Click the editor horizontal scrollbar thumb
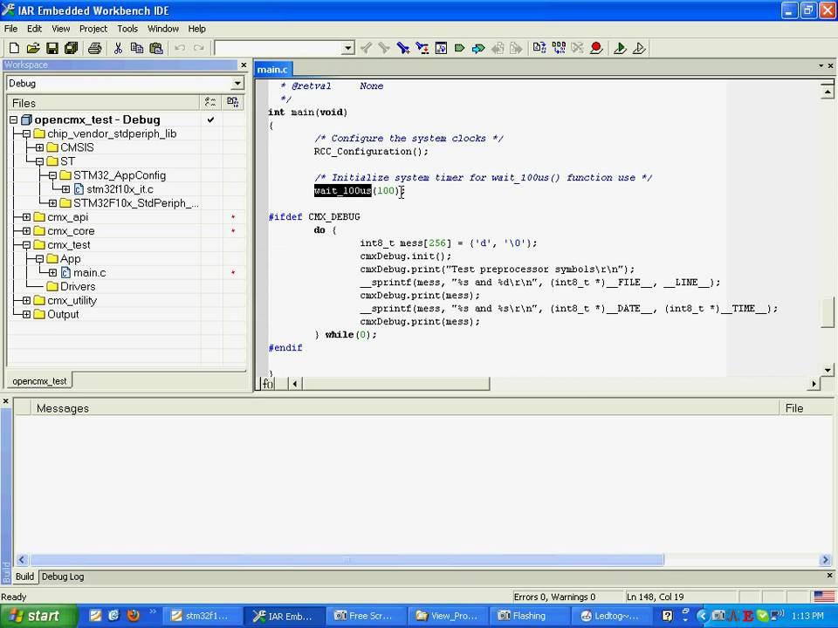This screenshot has height=628, width=838. [x=395, y=384]
